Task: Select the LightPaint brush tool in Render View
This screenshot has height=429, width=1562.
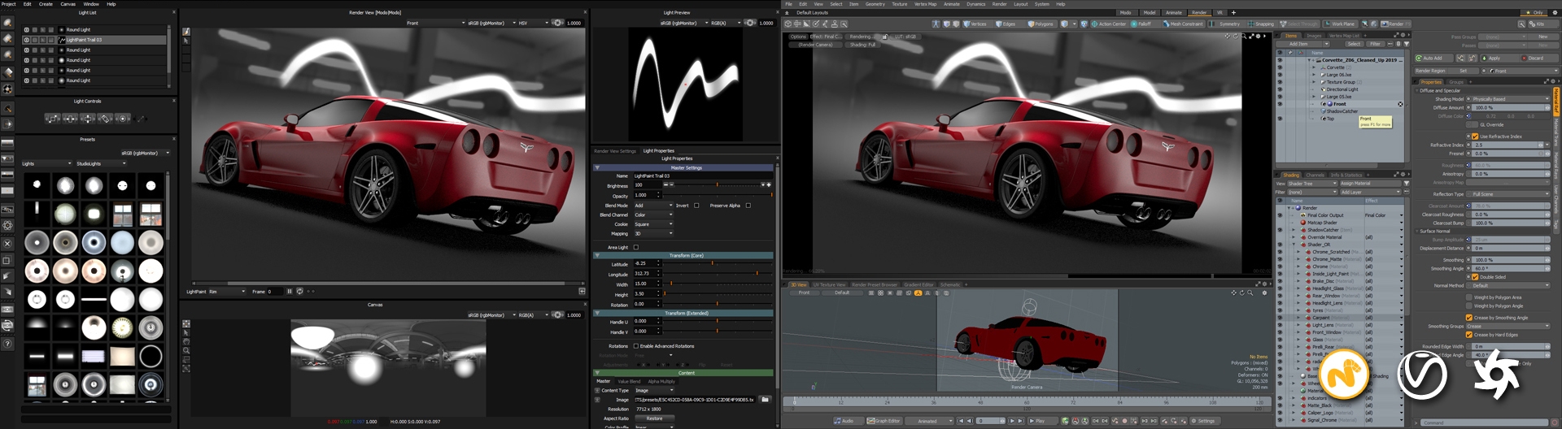Action: coord(186,31)
